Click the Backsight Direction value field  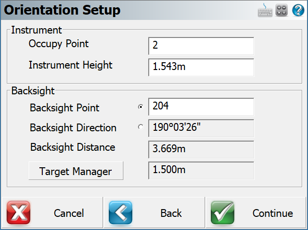coord(201,128)
